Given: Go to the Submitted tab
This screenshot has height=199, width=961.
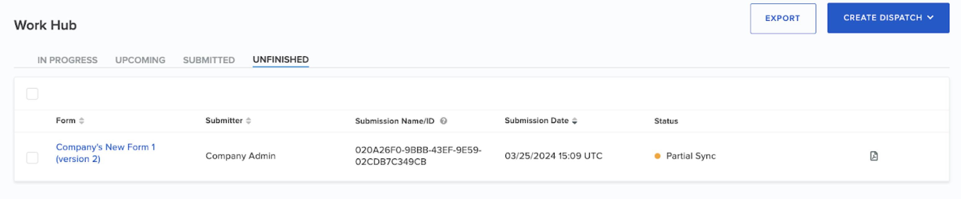Looking at the screenshot, I should point(209,60).
